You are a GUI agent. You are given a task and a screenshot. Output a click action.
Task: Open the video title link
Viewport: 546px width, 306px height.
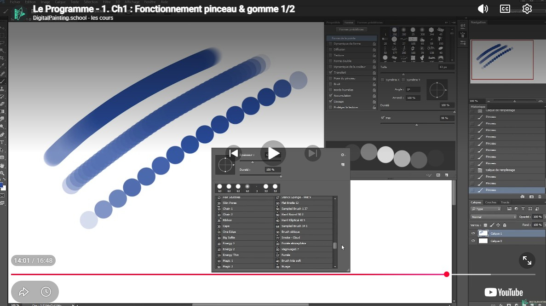point(164,9)
